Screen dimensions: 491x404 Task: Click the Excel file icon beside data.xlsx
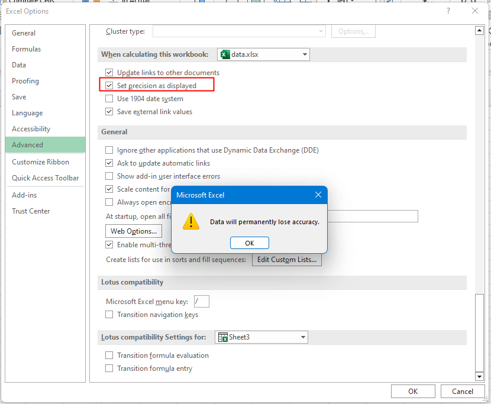225,54
